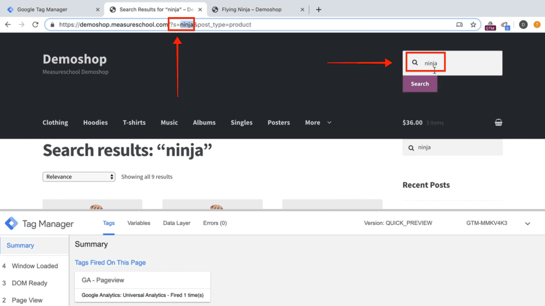Bookmark page using the star icon
This screenshot has height=306, width=545.
tap(473, 25)
